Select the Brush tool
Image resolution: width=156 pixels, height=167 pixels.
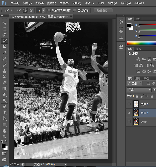[x=4, y=65]
